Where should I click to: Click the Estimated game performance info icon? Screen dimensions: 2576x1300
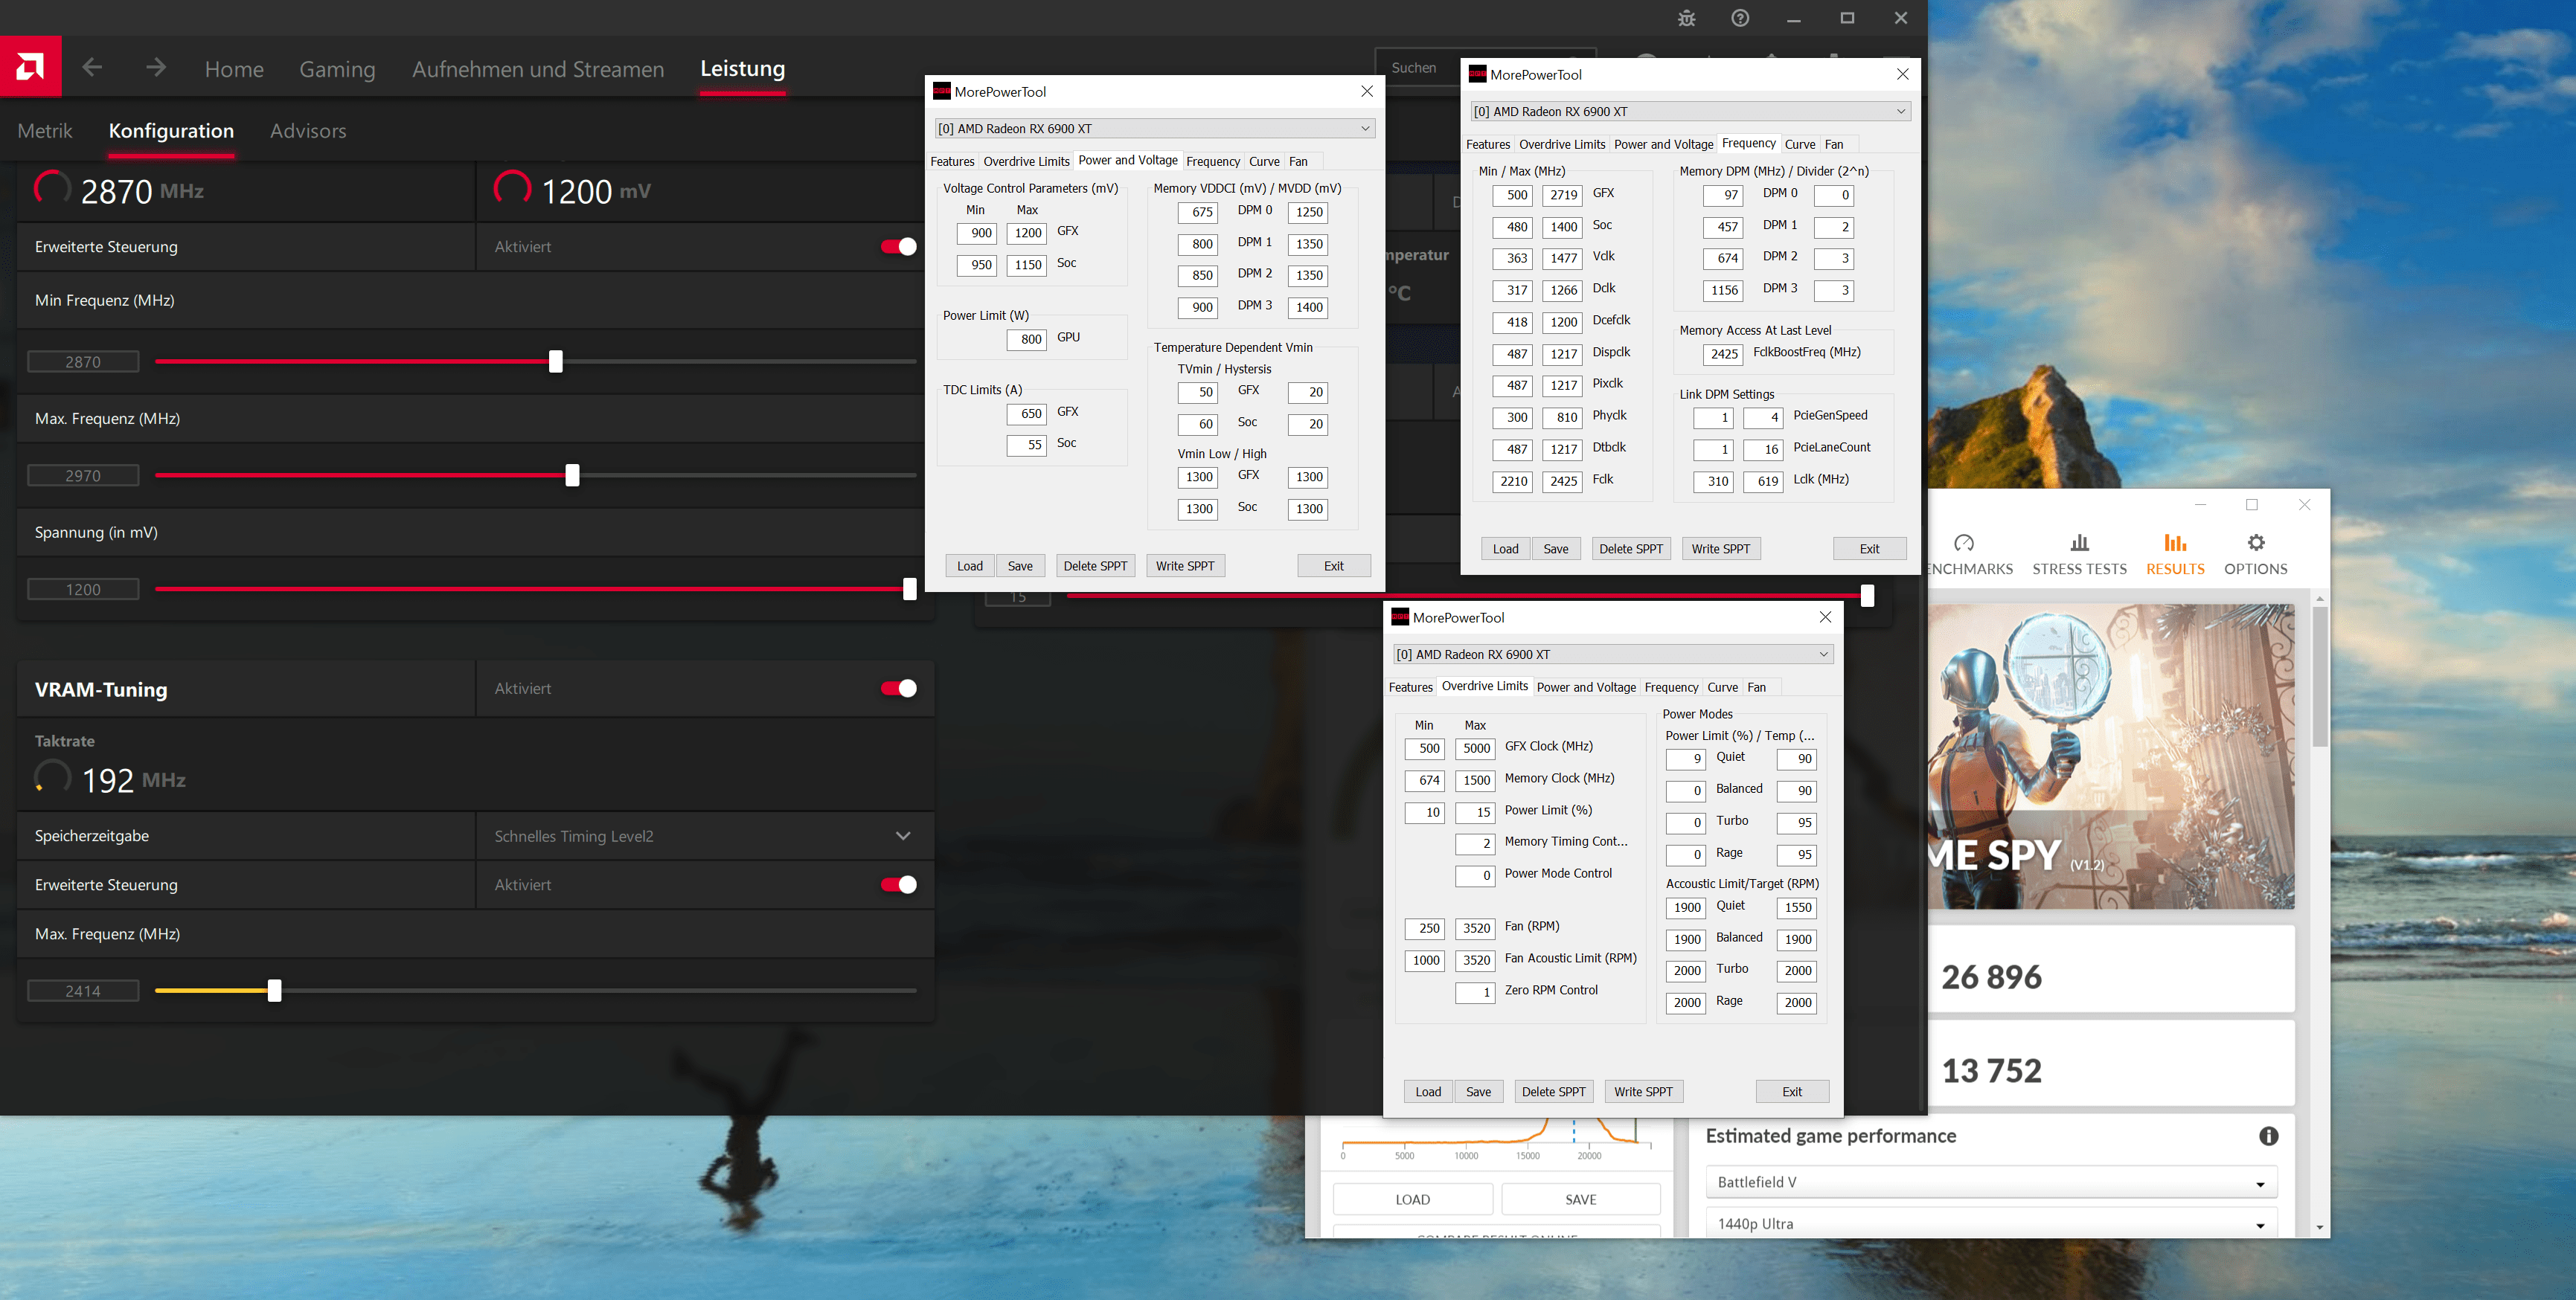coord(2268,1136)
